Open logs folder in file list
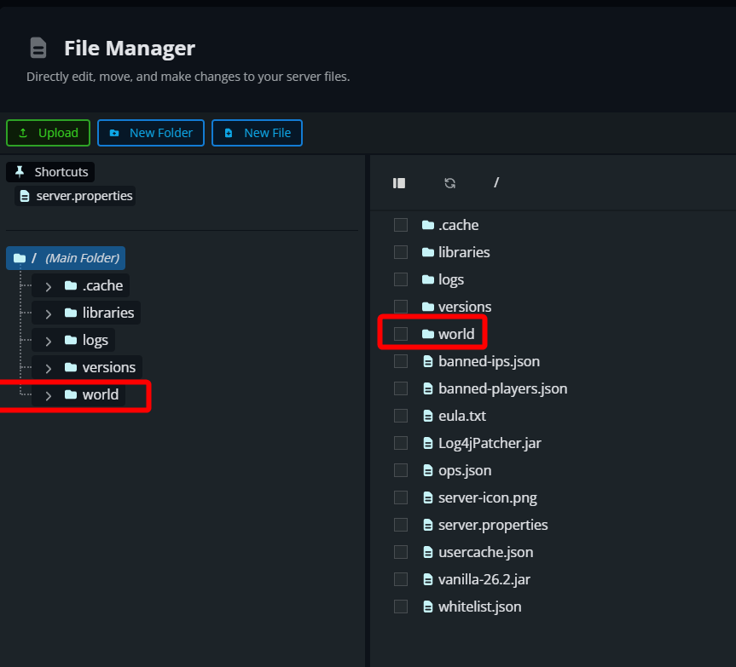736x667 pixels. point(451,279)
